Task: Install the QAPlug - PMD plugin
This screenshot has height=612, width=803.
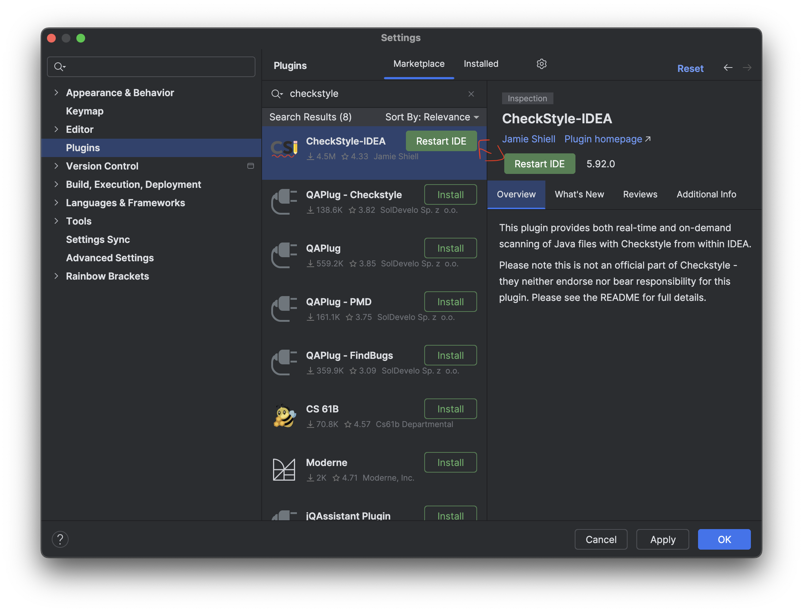Action: pyautogui.click(x=450, y=302)
